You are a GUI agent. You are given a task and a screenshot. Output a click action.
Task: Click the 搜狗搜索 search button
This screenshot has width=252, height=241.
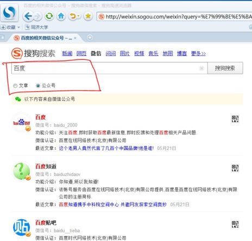click(225, 68)
